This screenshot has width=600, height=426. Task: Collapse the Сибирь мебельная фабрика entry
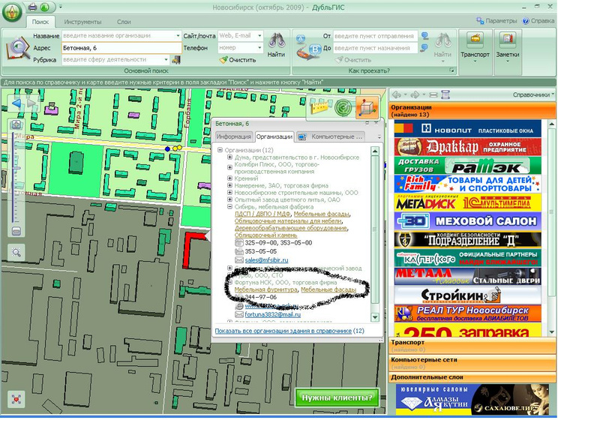coord(229,207)
